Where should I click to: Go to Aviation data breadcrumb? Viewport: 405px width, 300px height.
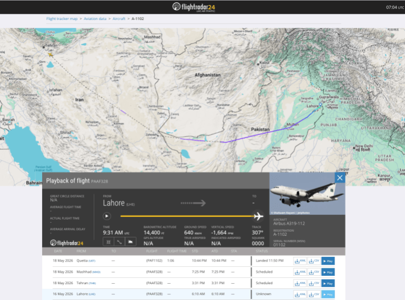(95, 18)
